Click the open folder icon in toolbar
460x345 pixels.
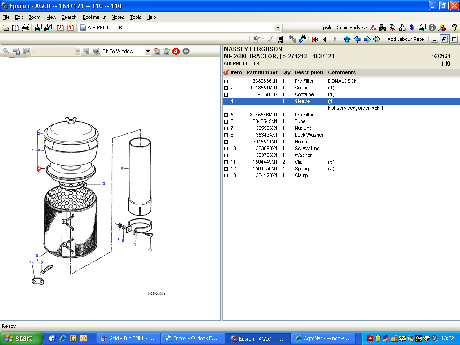pos(6,27)
